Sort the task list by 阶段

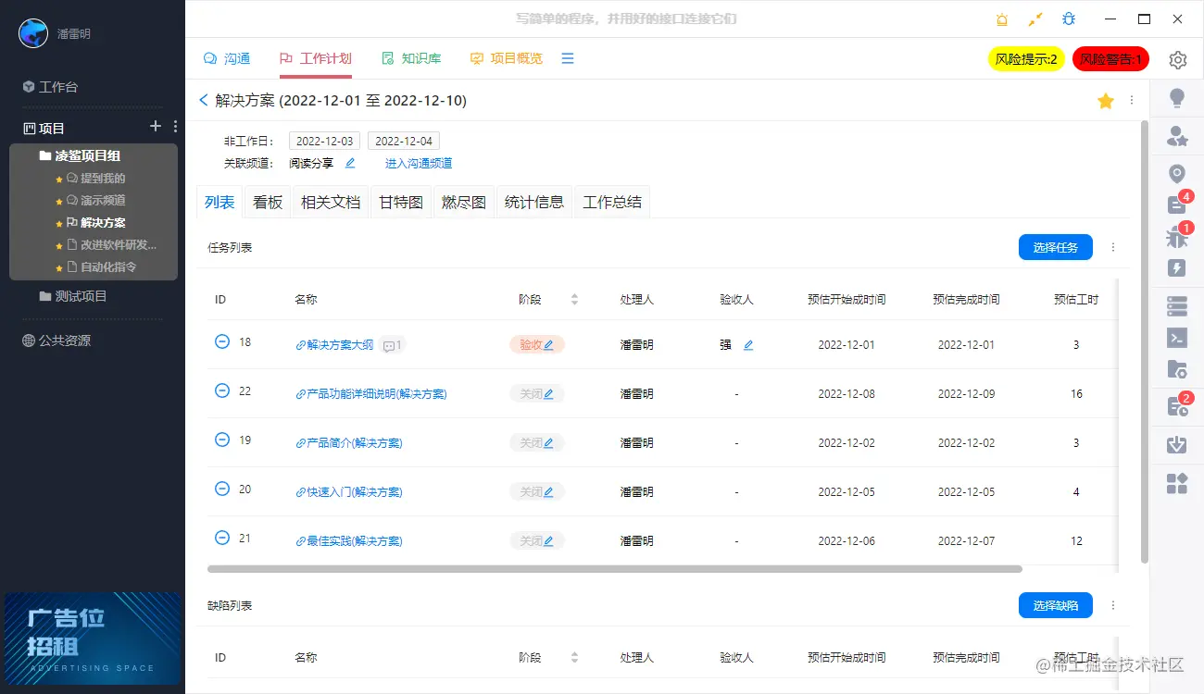point(574,300)
